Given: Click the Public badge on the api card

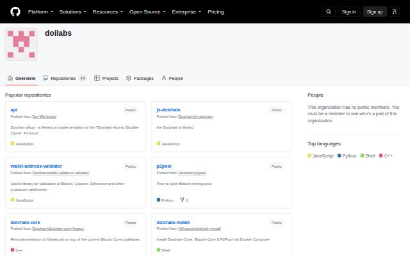Looking at the screenshot, I should click(x=131, y=110).
